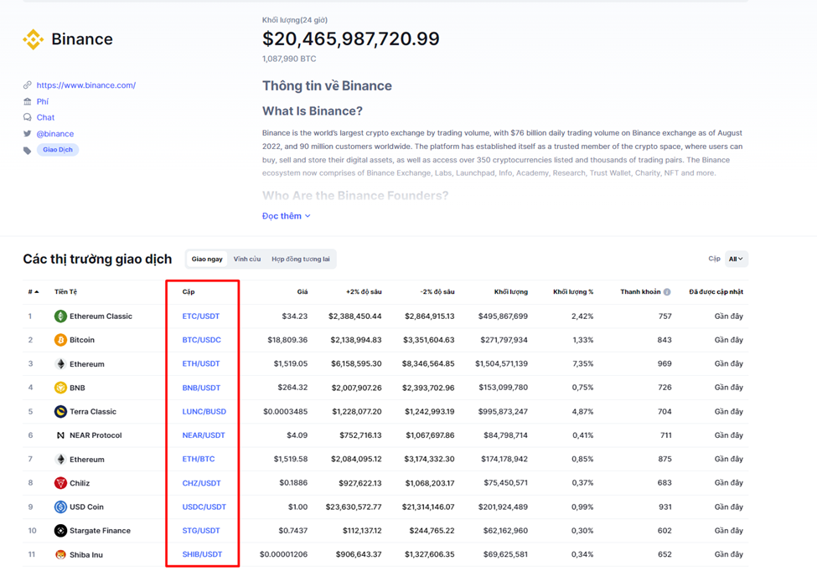Switch to Hợp đồng tương lai tab

click(x=301, y=259)
